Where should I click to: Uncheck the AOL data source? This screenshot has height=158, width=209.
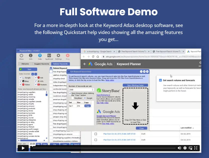pyautogui.click(x=36, y=81)
